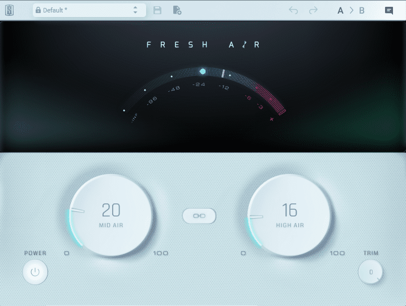Click the FRESH AIR title

coord(203,45)
